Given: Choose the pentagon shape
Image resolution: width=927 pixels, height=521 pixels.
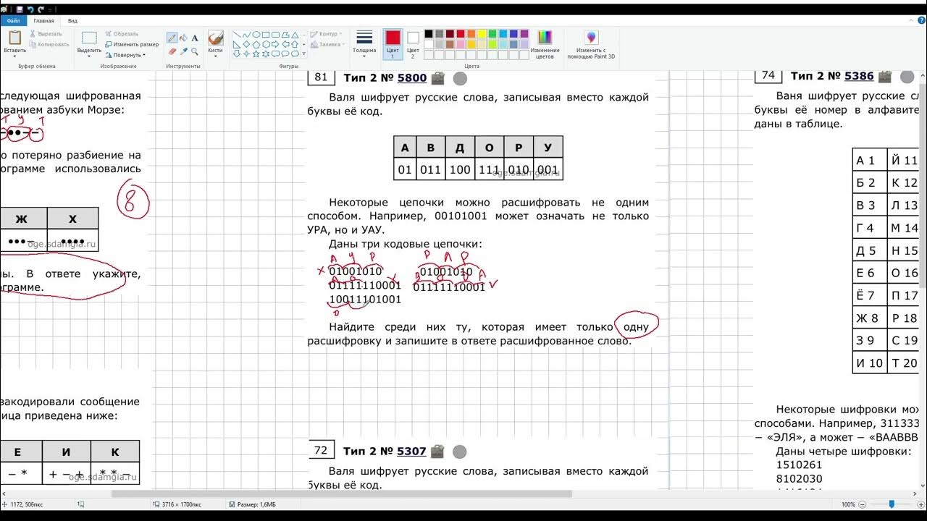Looking at the screenshot, I should 256,44.
